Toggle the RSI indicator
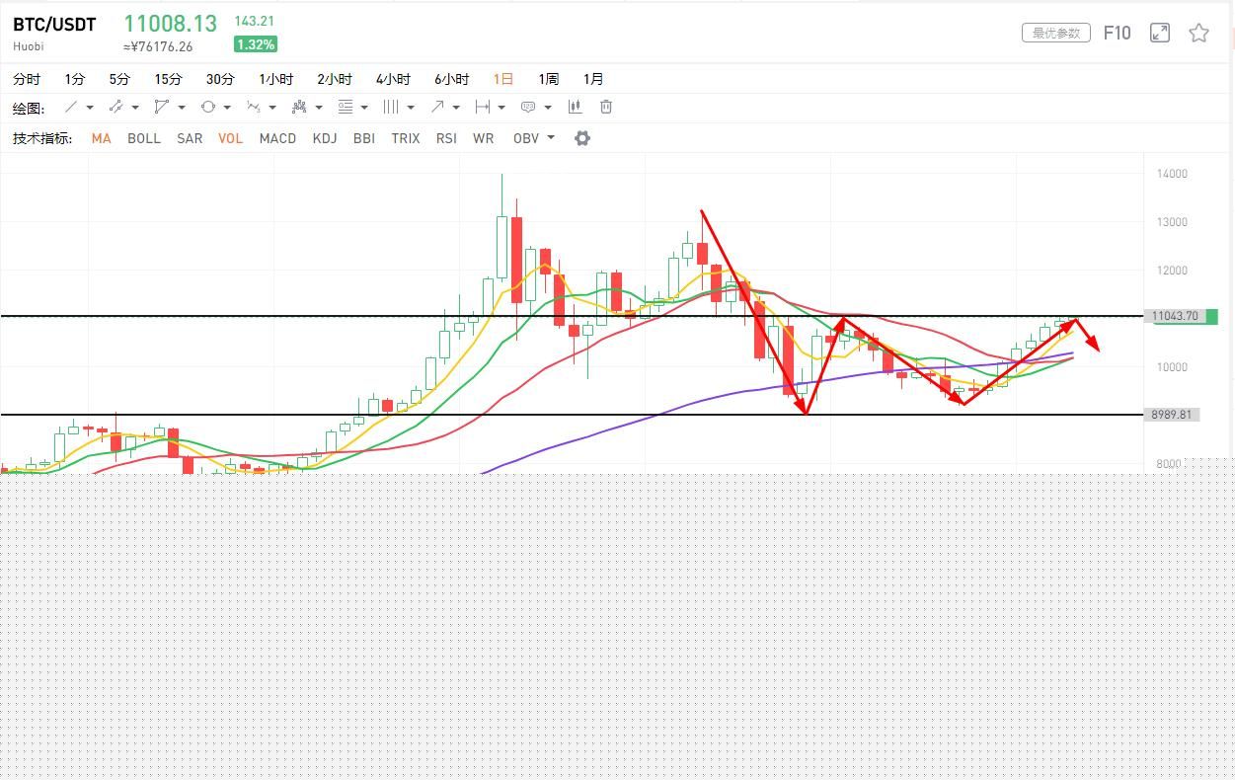1235x780 pixels. tap(446, 138)
